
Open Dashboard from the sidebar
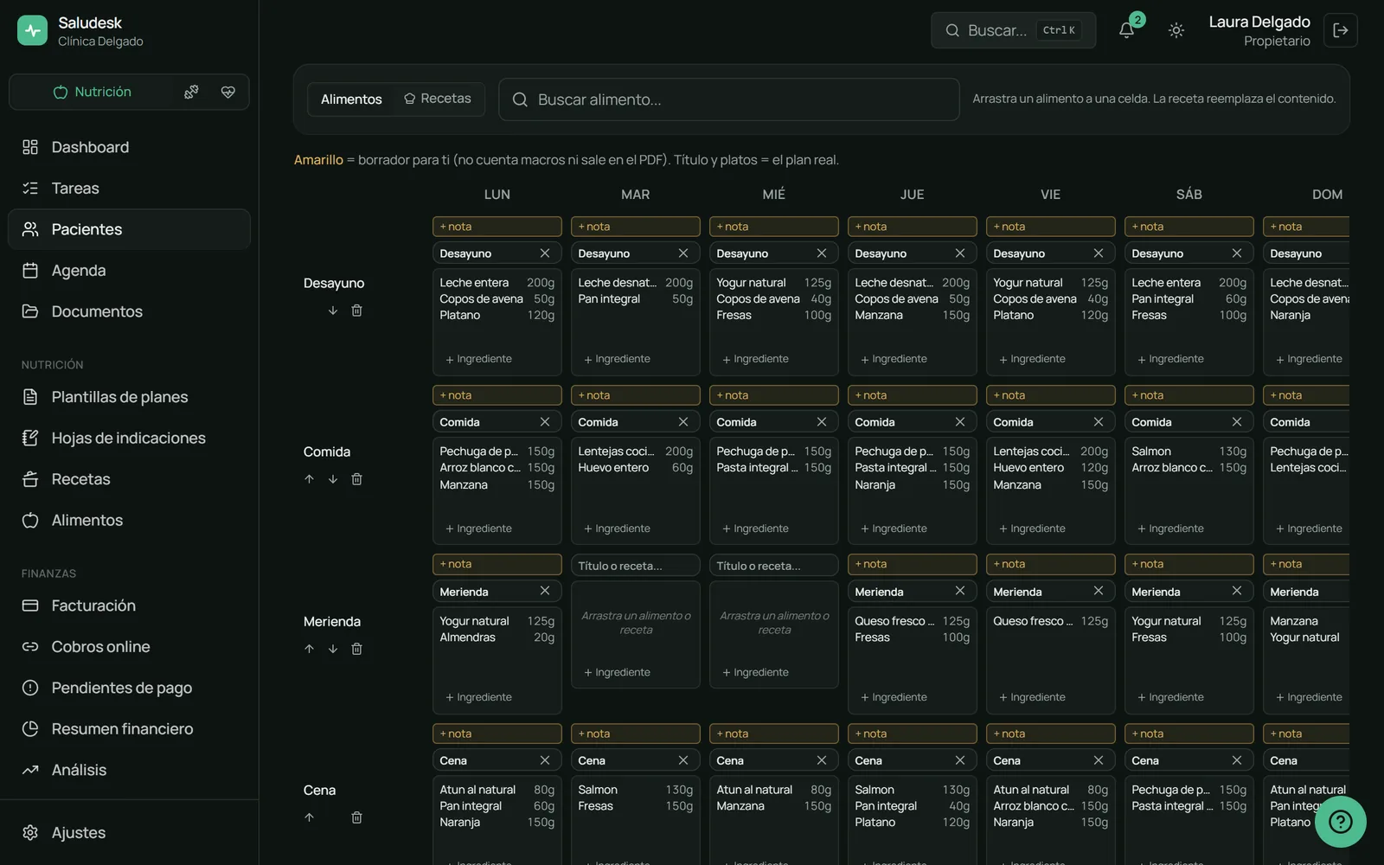tap(129, 147)
